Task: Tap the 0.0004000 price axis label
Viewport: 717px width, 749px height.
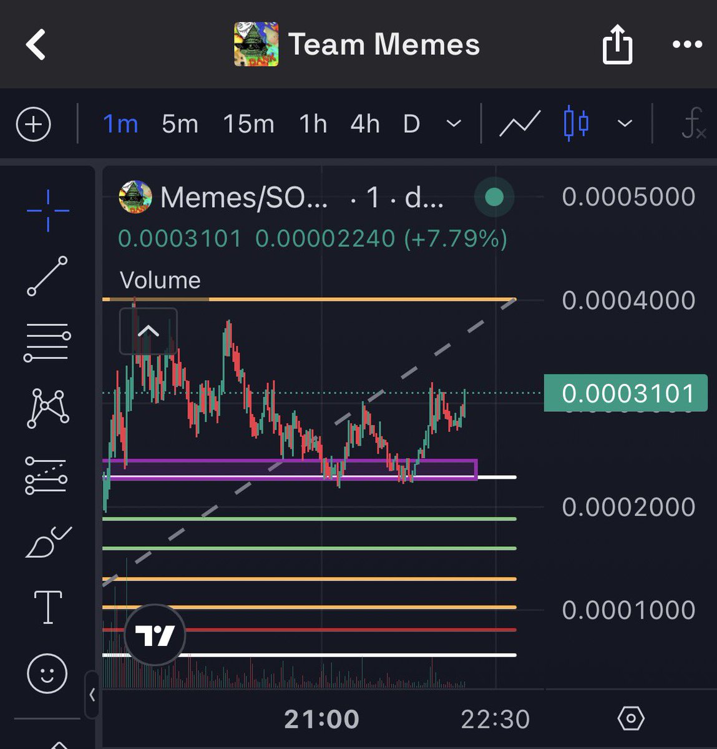Action: pos(628,300)
